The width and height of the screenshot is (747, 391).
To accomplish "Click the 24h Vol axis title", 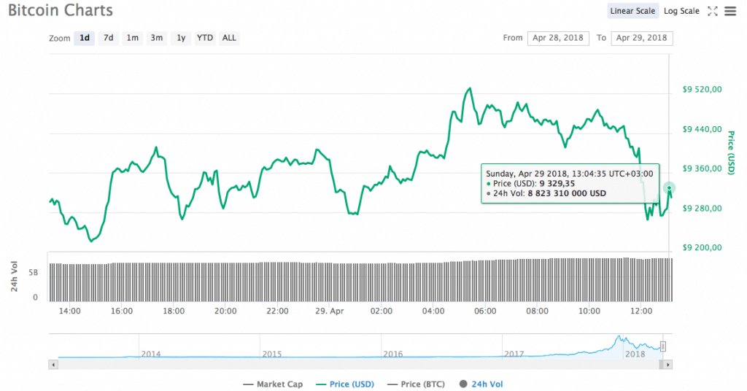I will 14,276.
